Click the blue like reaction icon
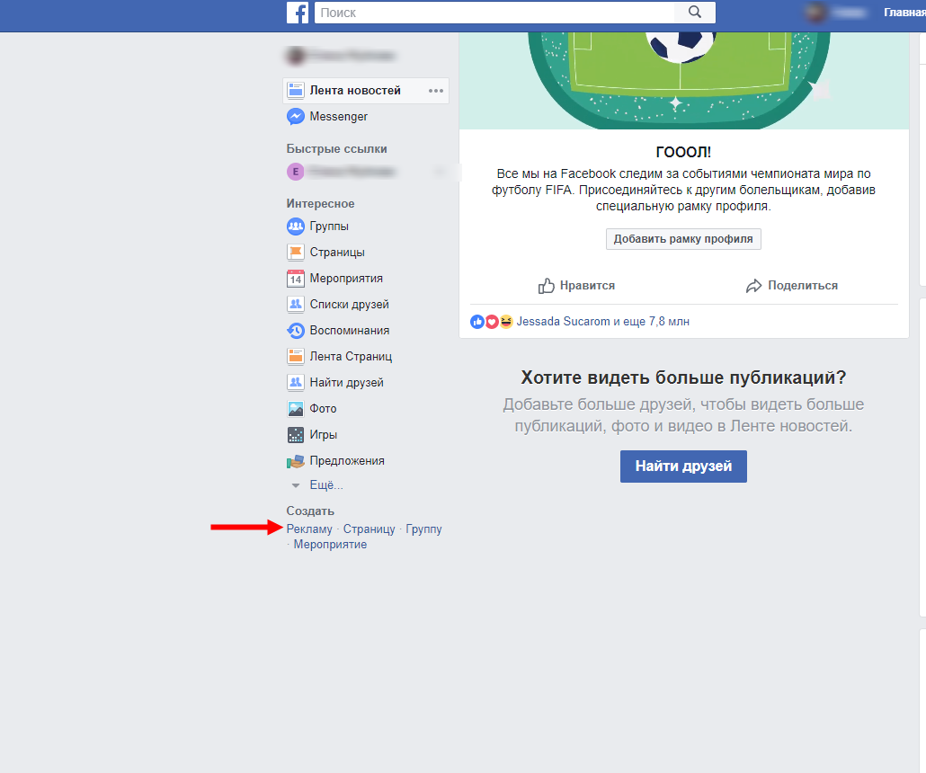926x773 pixels. [477, 321]
